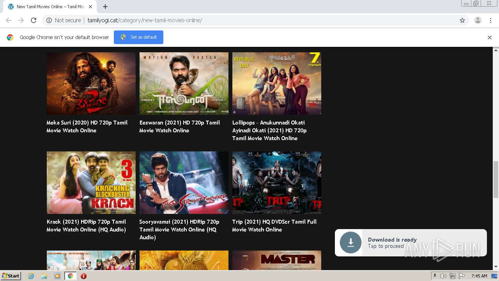Open Meka Suri (2020) HD 720p title link

click(x=87, y=126)
